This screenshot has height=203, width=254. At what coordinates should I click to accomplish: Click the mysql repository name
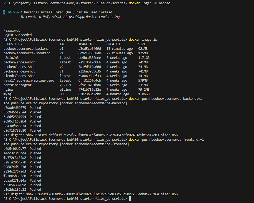point(8,94)
